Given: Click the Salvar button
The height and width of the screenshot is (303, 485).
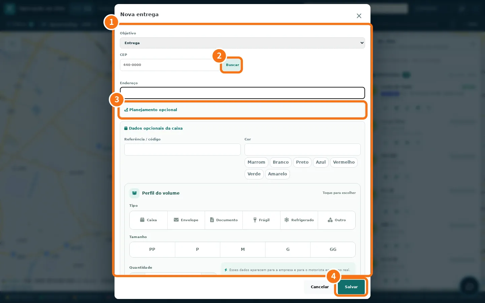Looking at the screenshot, I should pos(351,287).
